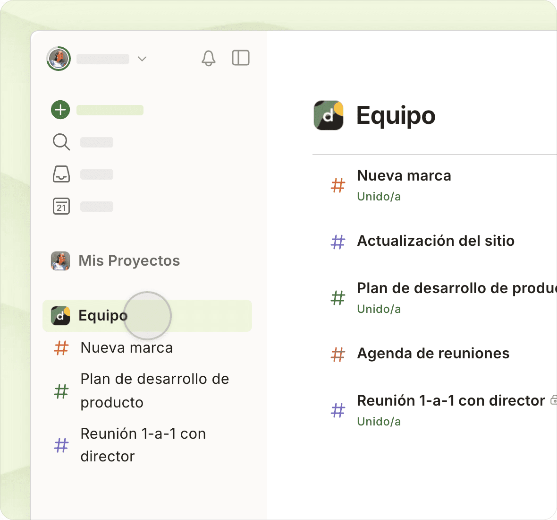Open the notifications bell
The height and width of the screenshot is (520, 557).
click(208, 58)
